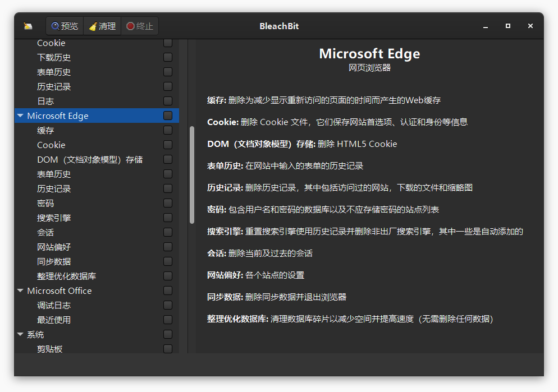Click the BleachBit window title
The height and width of the screenshot is (392, 558).
[279, 26]
